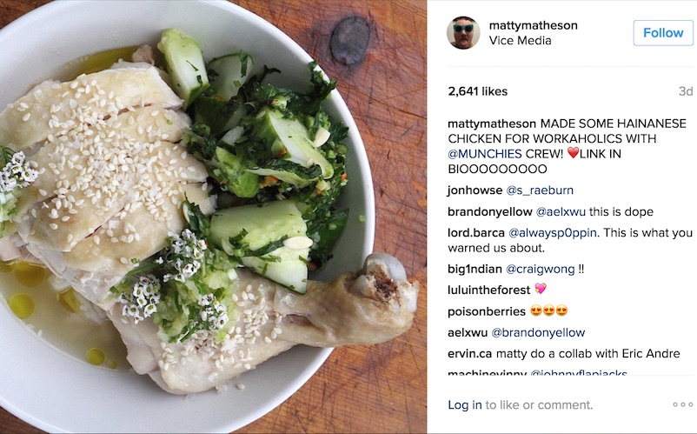Open the @alwaysp0ppin mention

point(552,233)
